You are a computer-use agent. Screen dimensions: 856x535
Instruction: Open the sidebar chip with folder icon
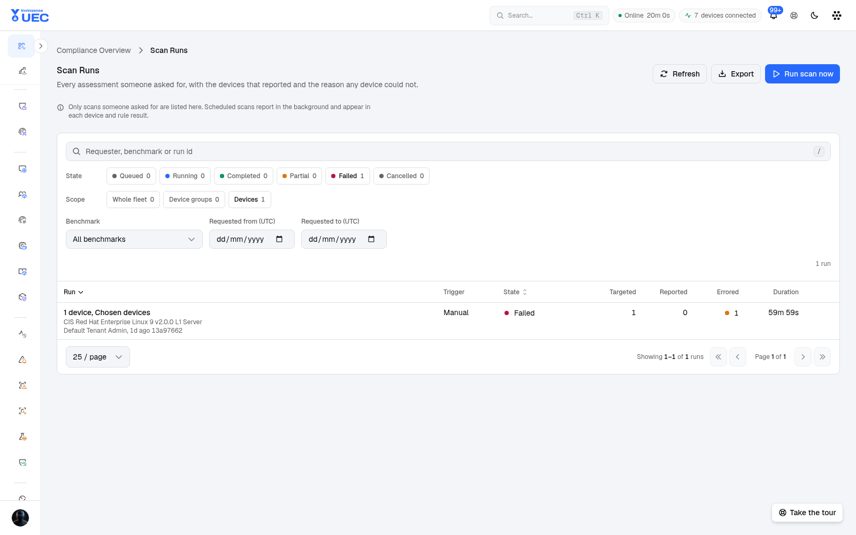22,246
